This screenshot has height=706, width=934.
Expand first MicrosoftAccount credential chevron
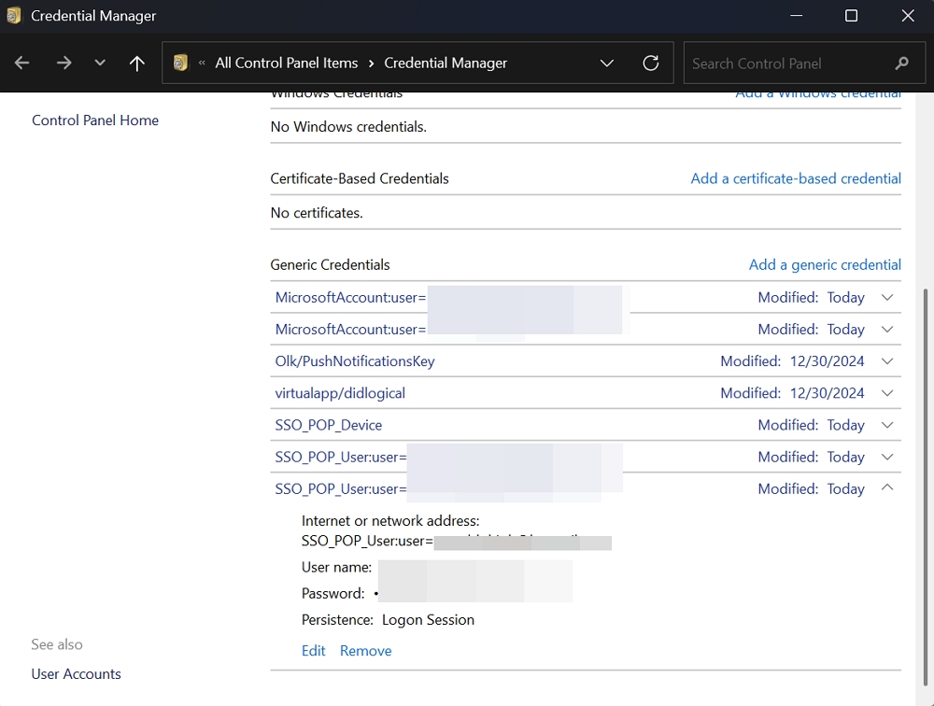click(x=887, y=297)
